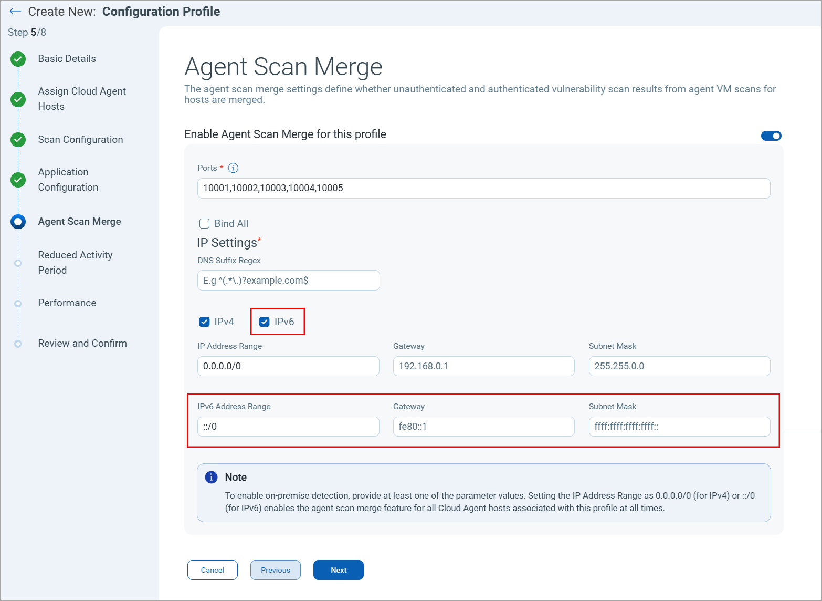Click the Ports info icon
The height and width of the screenshot is (601, 822).
233,168
